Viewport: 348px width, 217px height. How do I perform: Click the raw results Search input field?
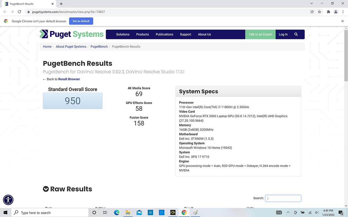point(283,198)
